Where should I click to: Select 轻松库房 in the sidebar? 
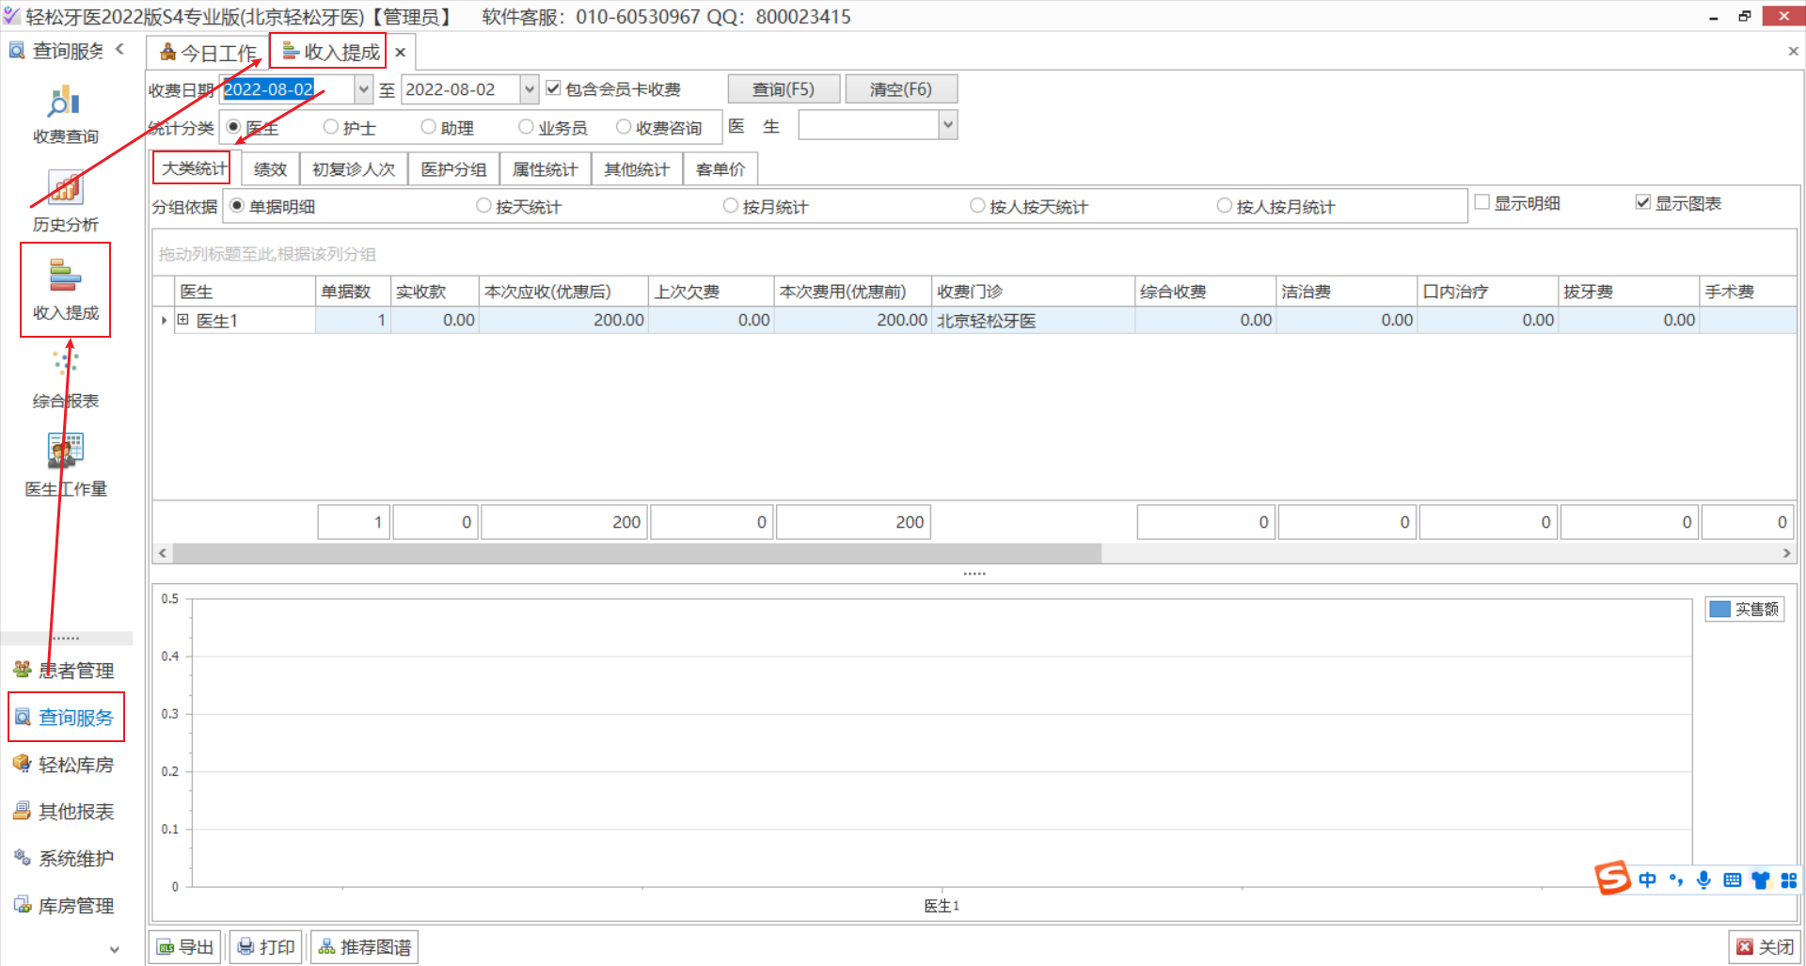tap(64, 765)
